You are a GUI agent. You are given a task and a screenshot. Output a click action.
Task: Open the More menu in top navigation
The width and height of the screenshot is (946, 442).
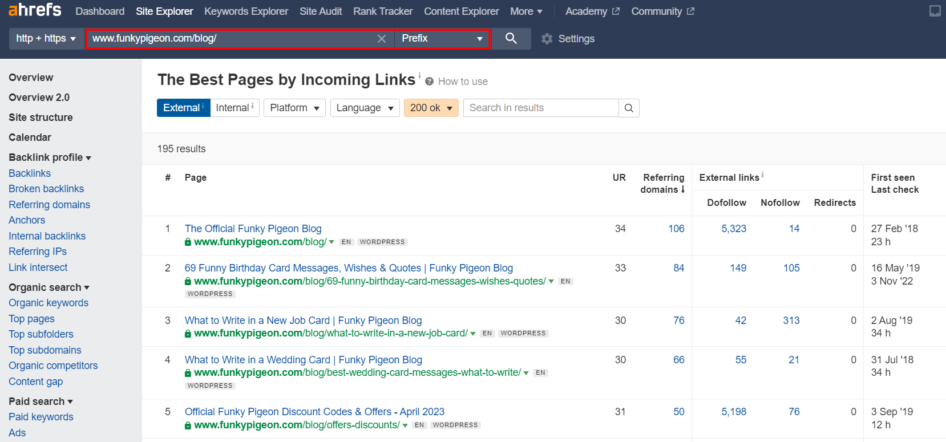click(x=526, y=11)
